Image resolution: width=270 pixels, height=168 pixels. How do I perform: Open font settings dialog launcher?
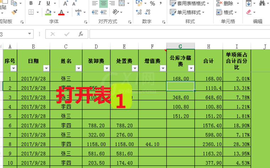[x=86, y=22]
